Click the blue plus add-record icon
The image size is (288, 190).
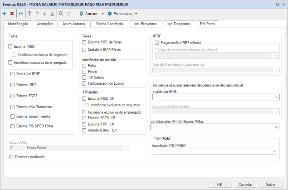(x=4, y=14)
